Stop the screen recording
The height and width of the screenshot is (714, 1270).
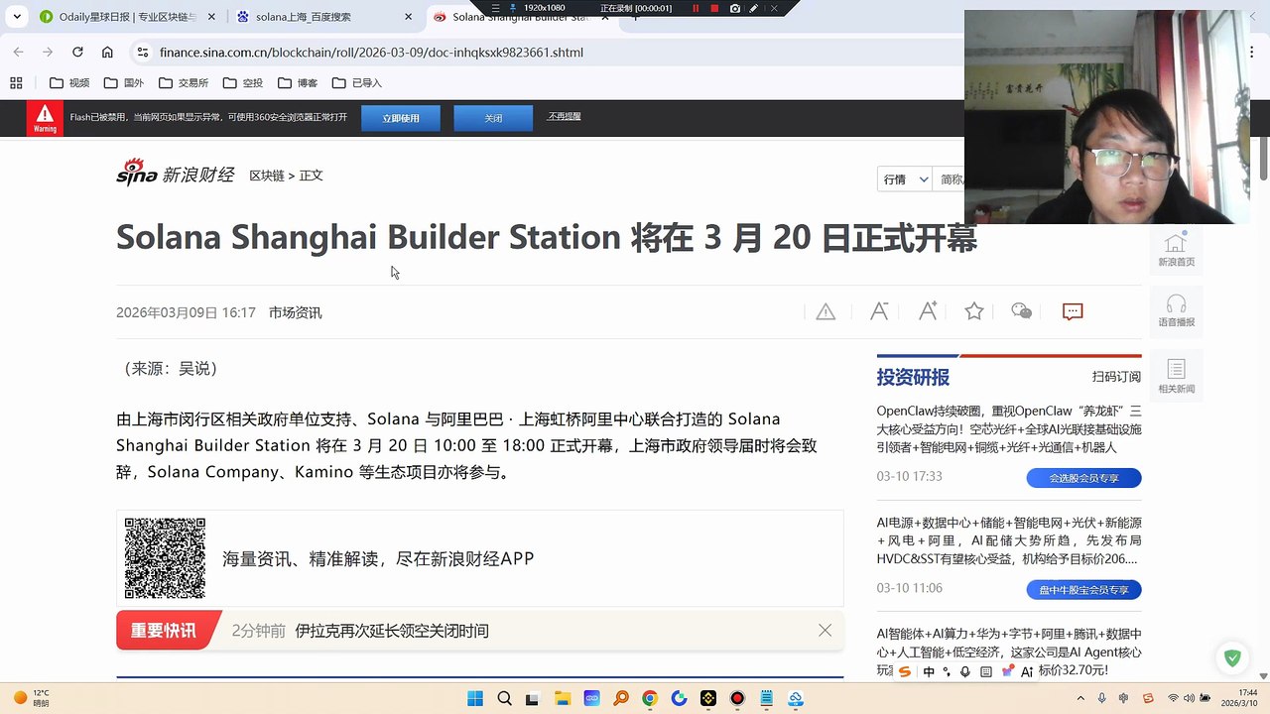(714, 8)
